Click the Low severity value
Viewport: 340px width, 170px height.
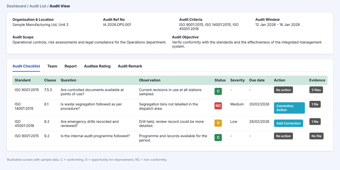pos(234,122)
